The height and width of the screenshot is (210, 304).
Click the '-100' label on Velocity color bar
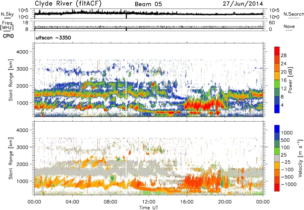pos(287,169)
